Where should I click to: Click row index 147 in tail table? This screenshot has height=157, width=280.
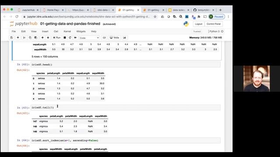tap(35, 121)
